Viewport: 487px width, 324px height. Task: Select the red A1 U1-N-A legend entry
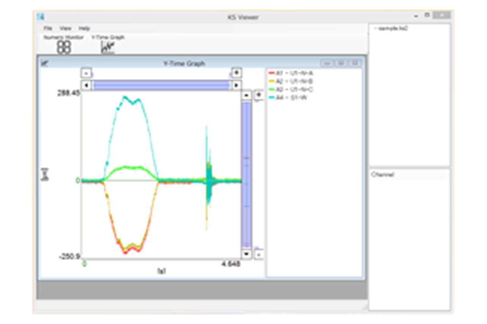tap(291, 73)
